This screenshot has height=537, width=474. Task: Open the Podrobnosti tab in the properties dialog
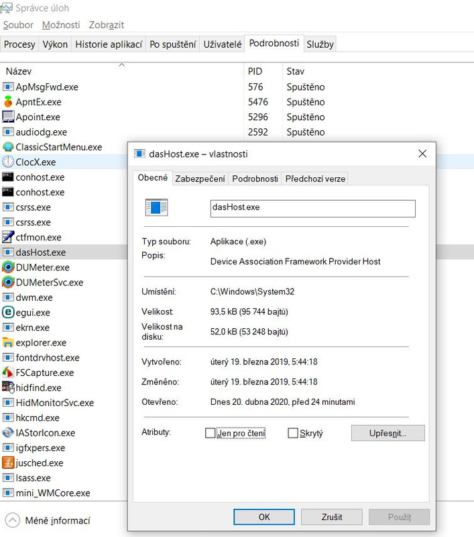click(255, 179)
